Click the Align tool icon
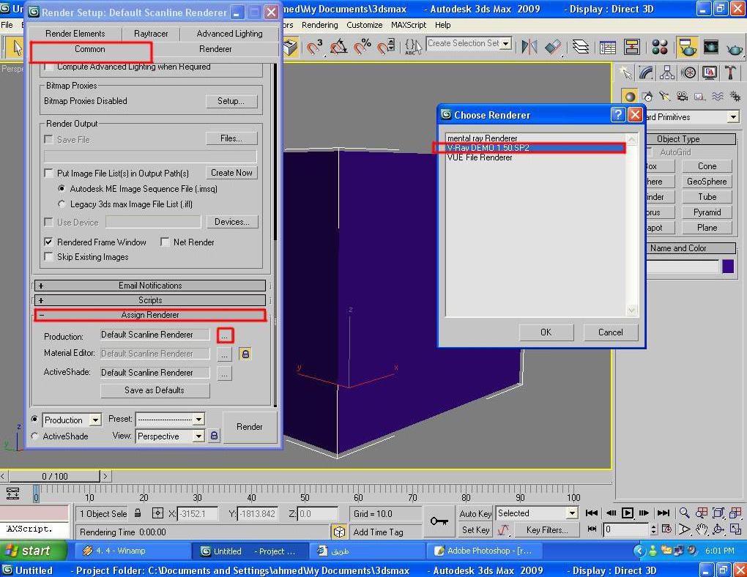Image resolution: width=747 pixels, height=577 pixels. pos(553,47)
